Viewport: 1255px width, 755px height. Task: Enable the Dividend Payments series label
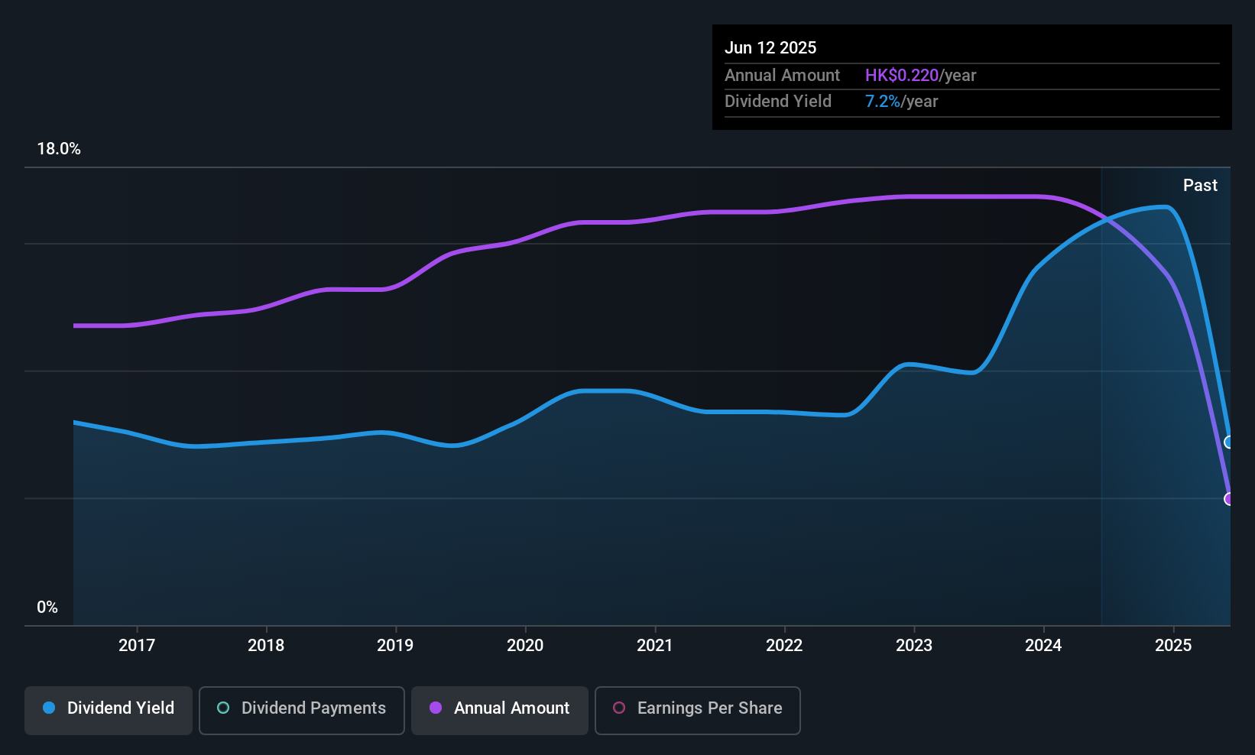coord(313,708)
